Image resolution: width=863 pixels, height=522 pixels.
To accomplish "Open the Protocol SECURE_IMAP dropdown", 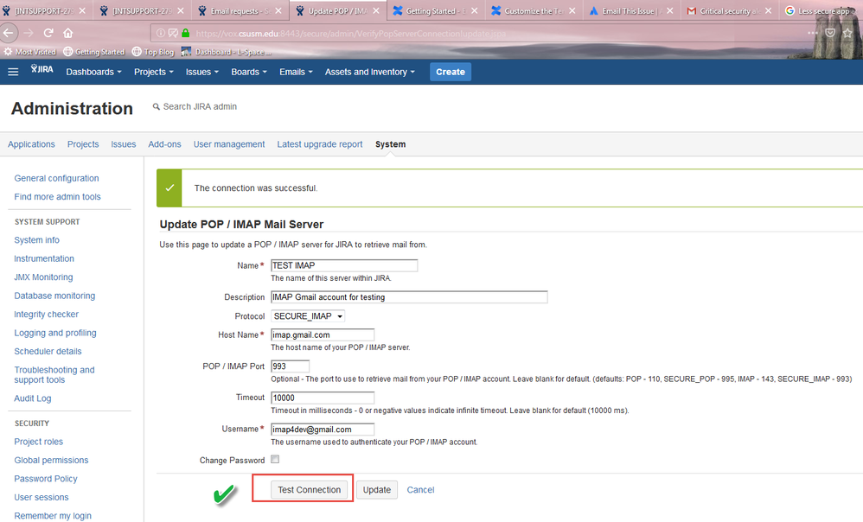I will [x=308, y=316].
